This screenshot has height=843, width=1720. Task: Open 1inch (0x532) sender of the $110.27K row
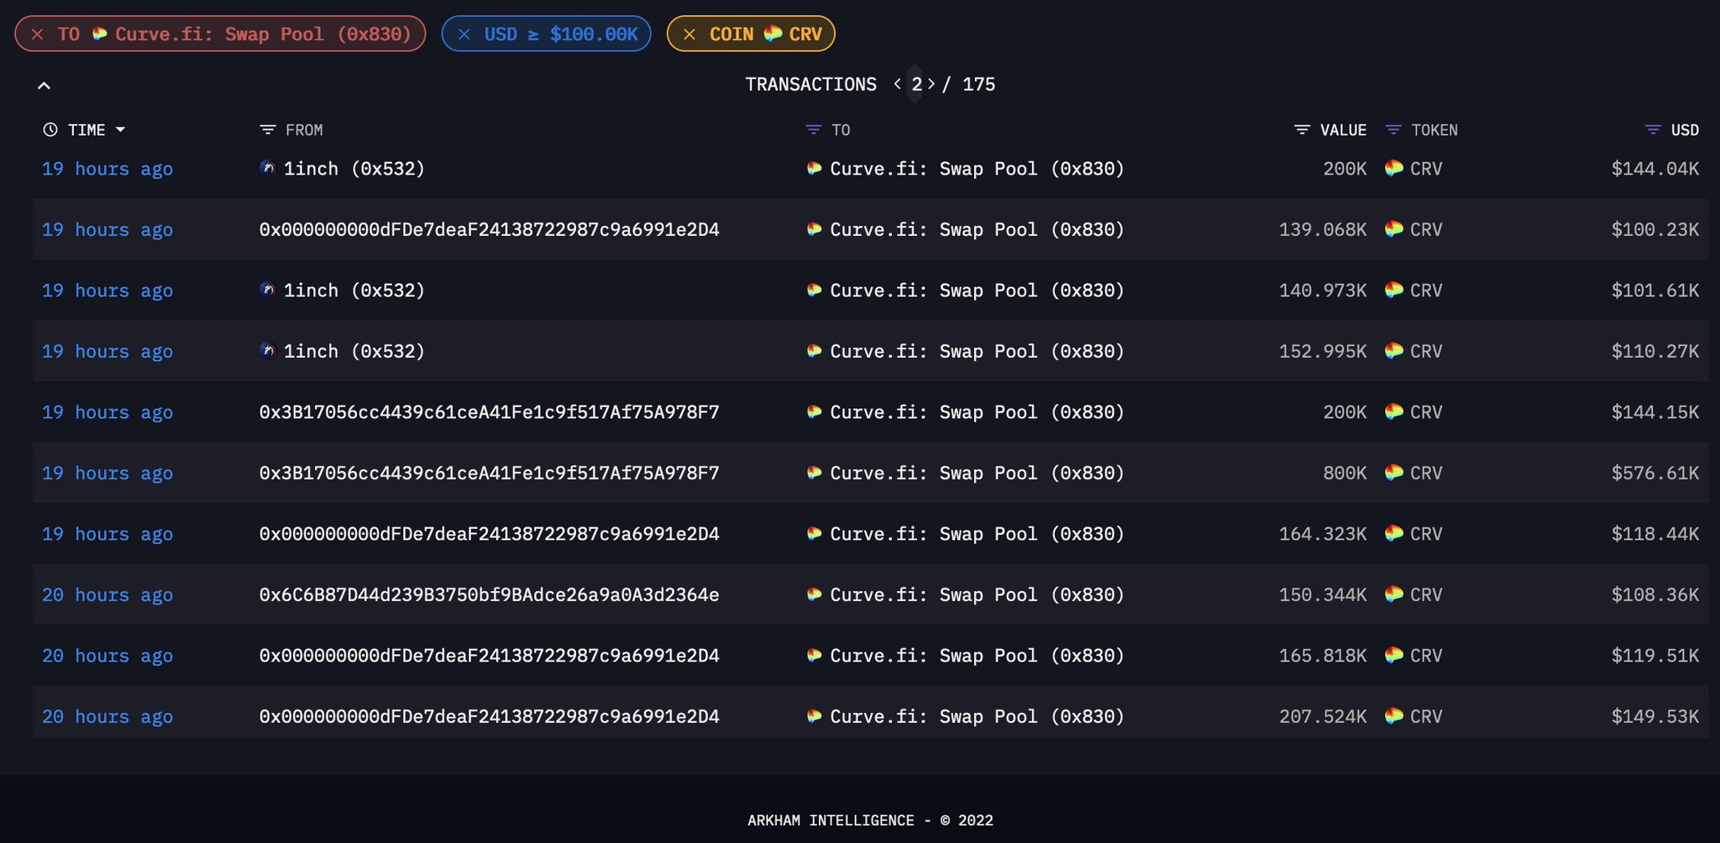coord(354,351)
